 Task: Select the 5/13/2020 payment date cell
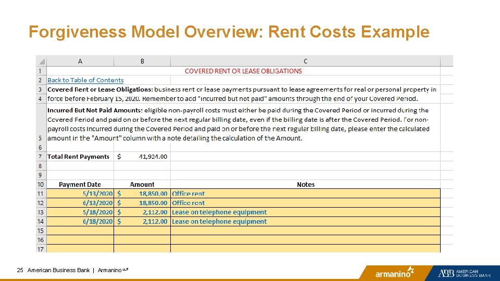[80, 194]
